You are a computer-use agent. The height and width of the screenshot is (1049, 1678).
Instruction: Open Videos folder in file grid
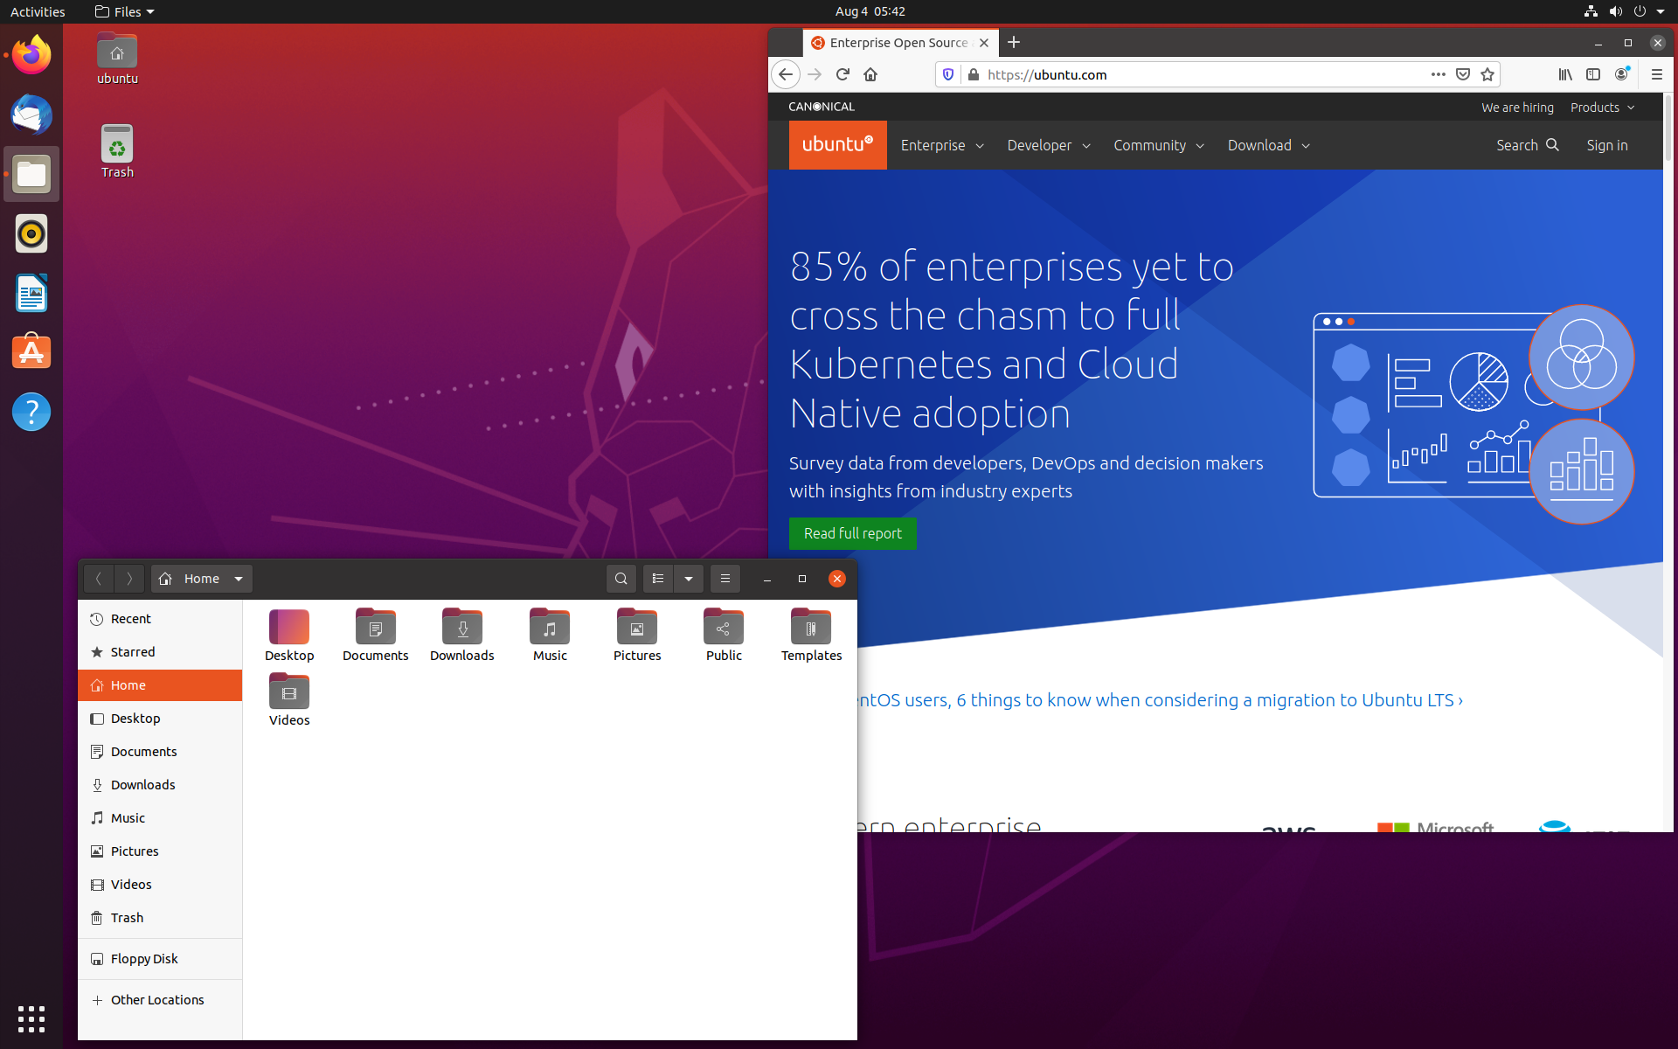coord(289,700)
